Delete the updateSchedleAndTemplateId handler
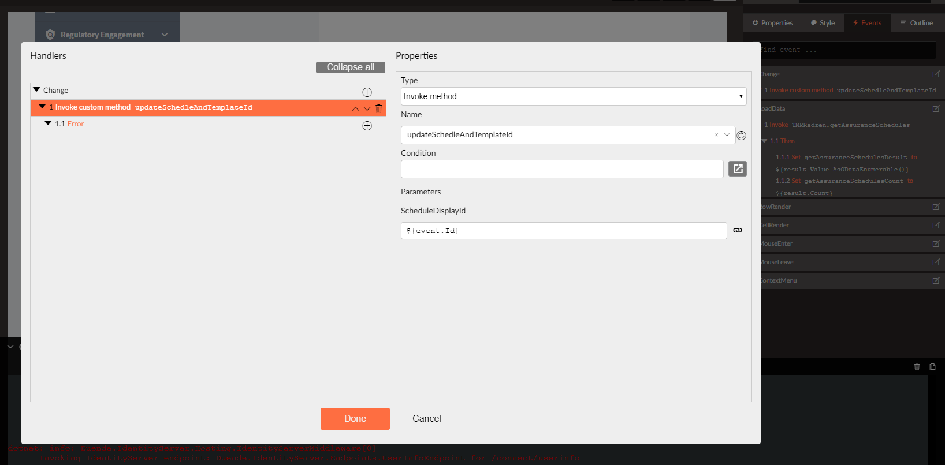 [379, 108]
